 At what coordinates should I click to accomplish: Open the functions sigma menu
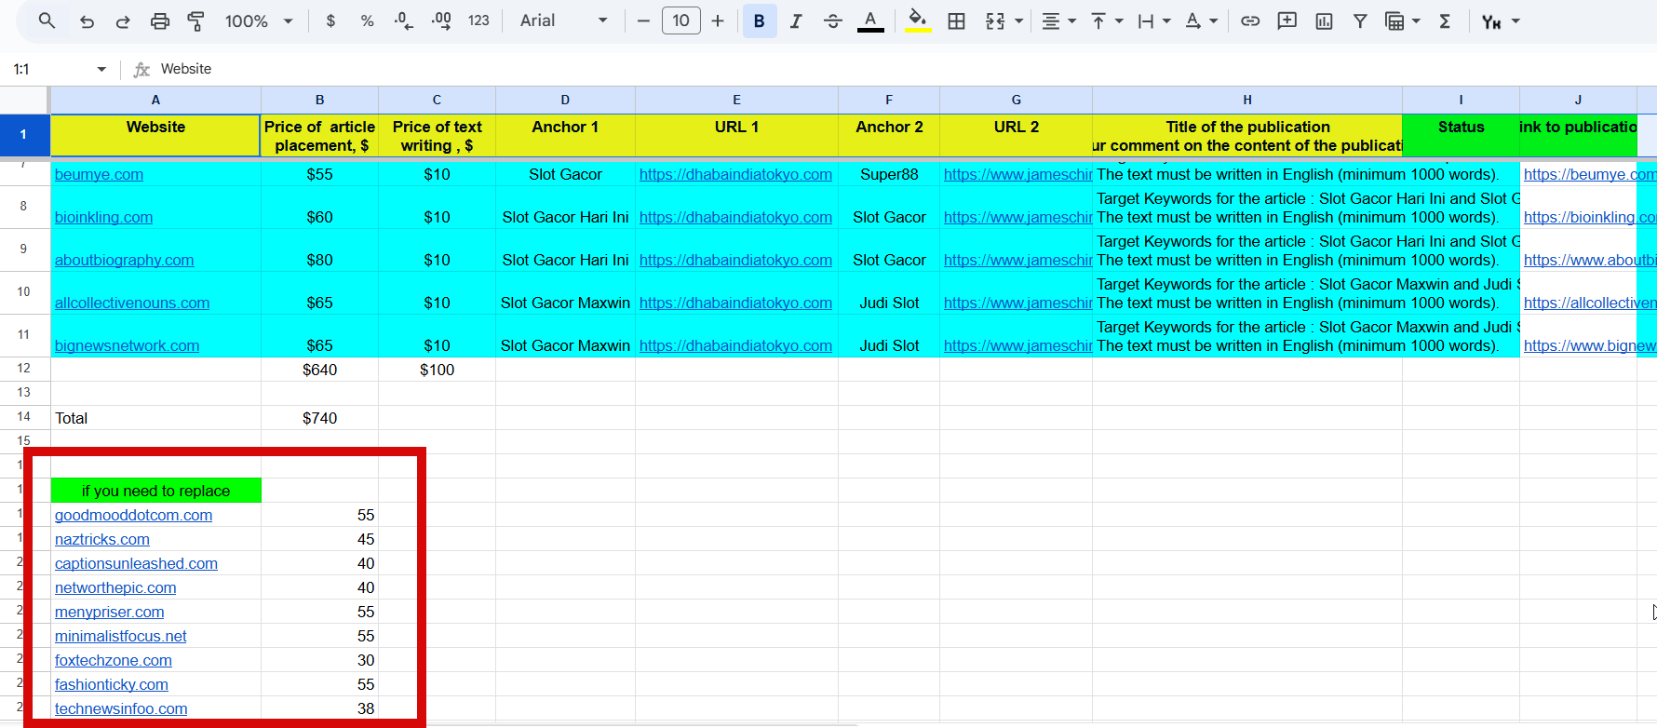[1445, 20]
